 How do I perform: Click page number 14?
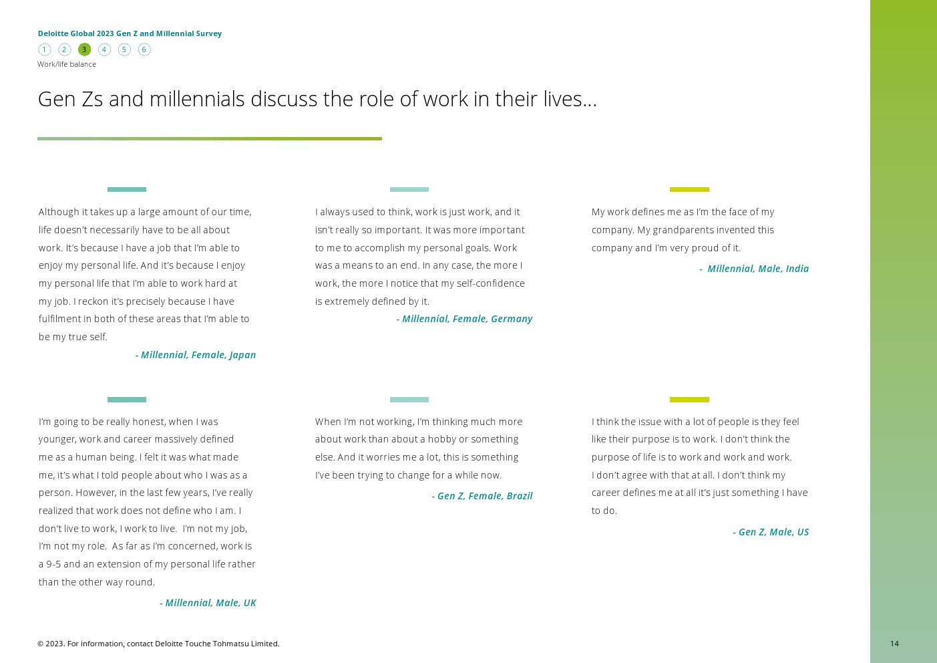tap(894, 644)
